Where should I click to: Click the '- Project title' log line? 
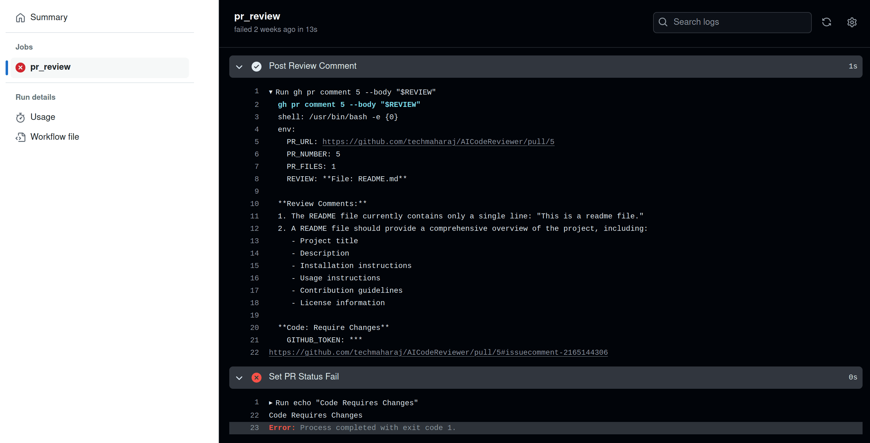coord(325,241)
